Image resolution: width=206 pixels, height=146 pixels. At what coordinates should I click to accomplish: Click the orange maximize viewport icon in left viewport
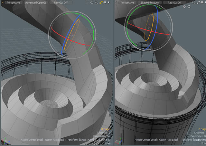tap(101, 2)
